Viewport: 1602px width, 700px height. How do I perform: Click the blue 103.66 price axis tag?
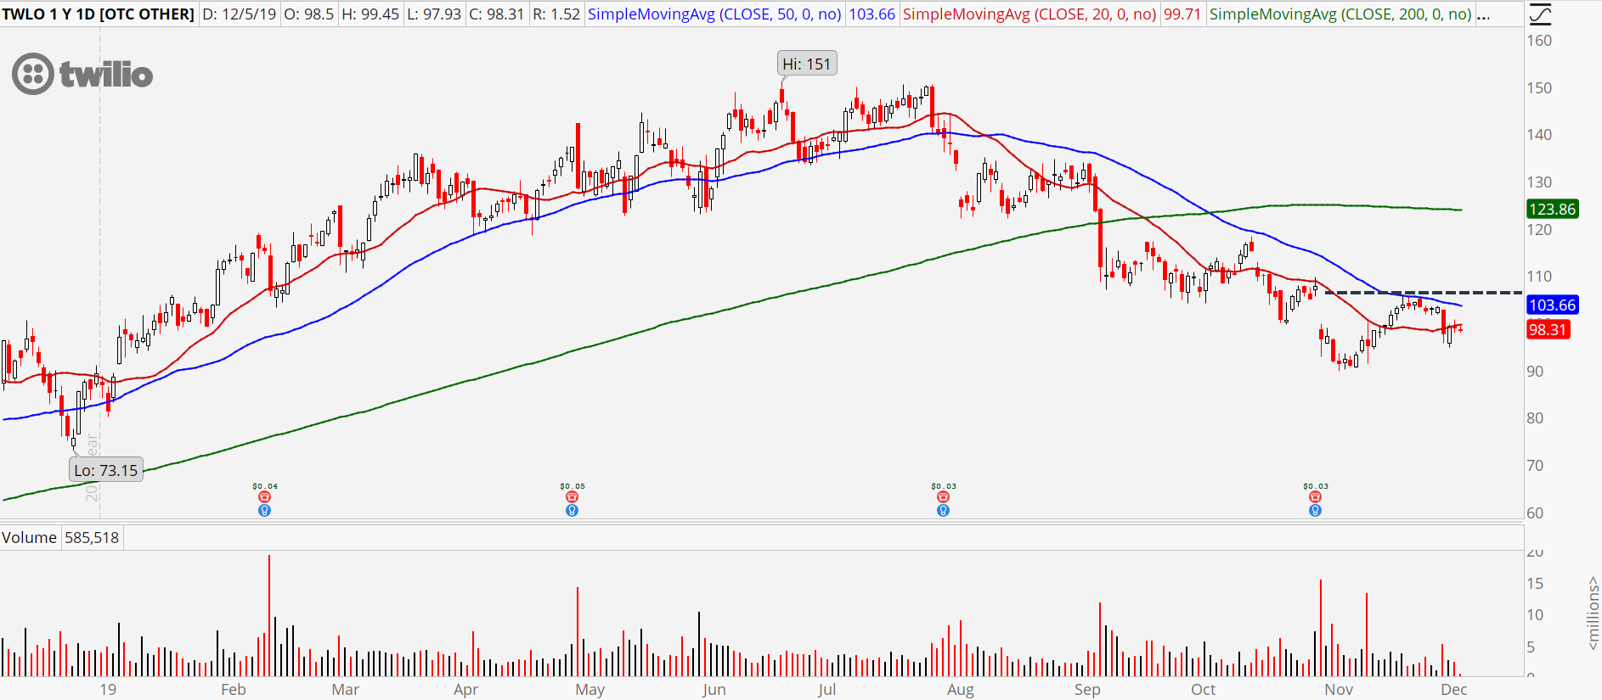[1552, 305]
